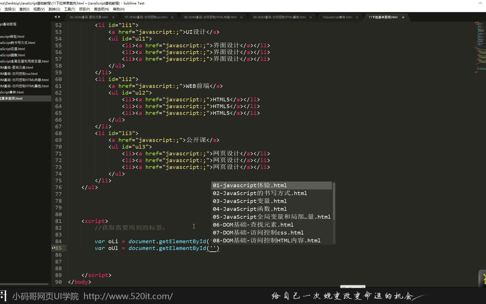The width and height of the screenshot is (486, 304).
Task: Close the 07-DOM基础-访问控制css.html tab
Action: [172, 17]
